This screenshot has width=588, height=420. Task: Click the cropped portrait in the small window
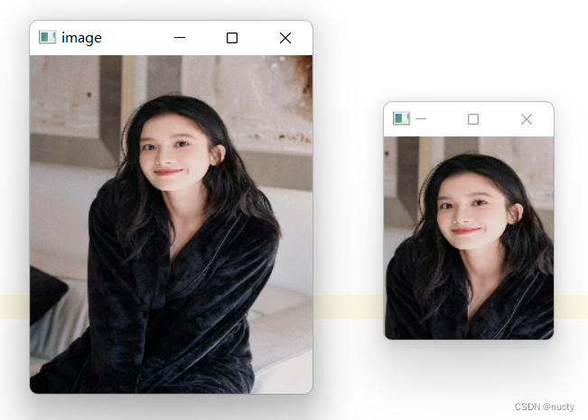click(x=469, y=238)
